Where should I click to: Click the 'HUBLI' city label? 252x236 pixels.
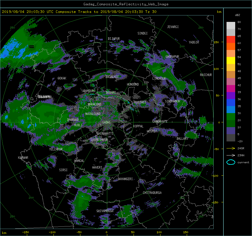coord(78,125)
